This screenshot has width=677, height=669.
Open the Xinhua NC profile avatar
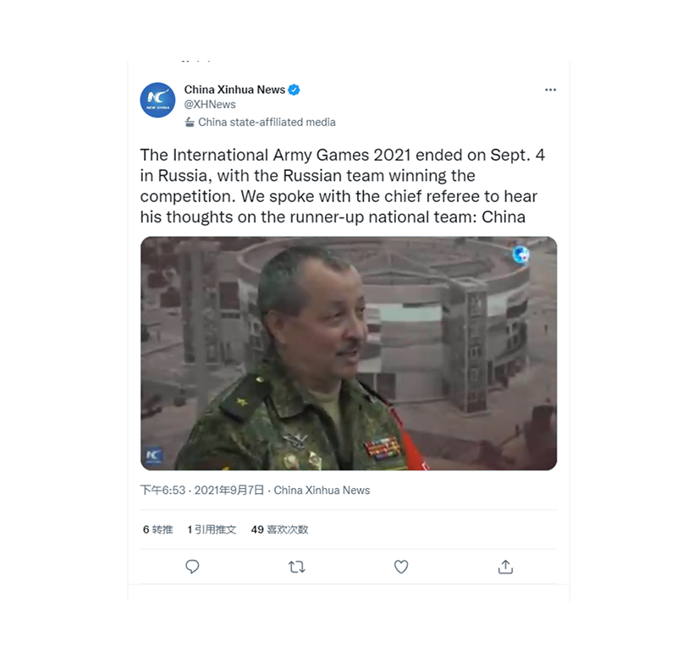pos(157,100)
